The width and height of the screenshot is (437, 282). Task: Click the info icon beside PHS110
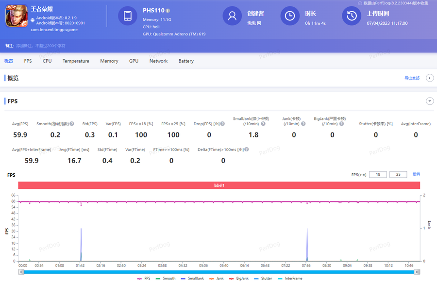[x=168, y=10]
